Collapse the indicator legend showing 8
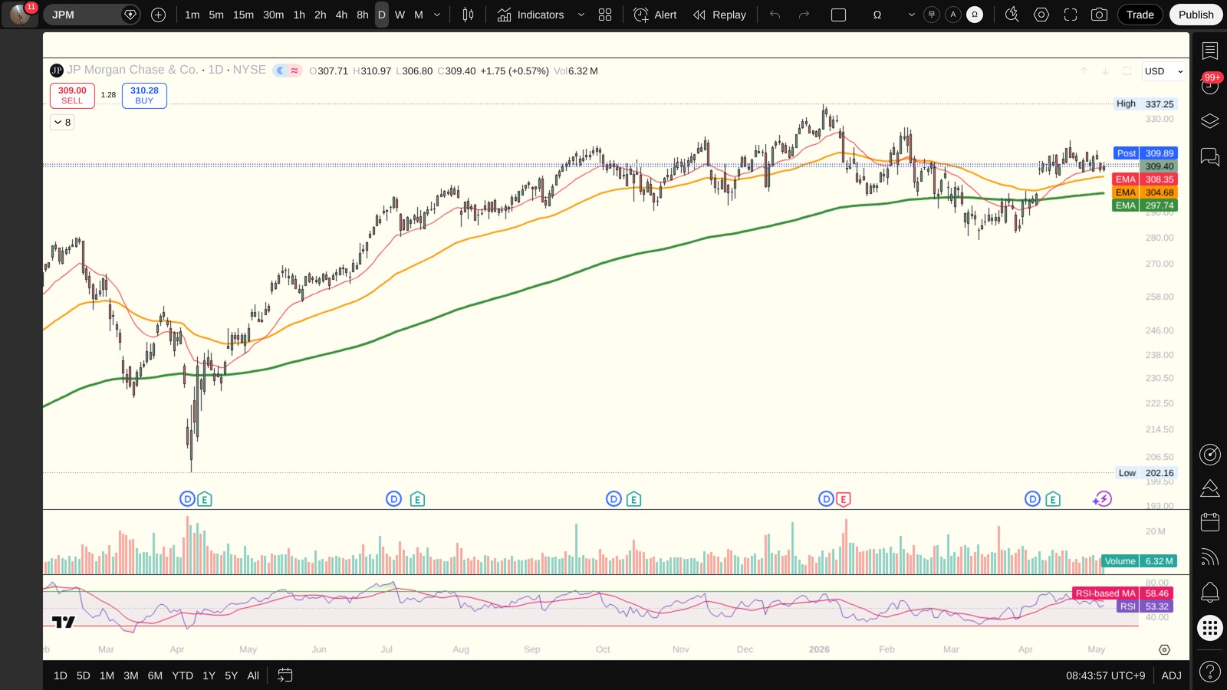The height and width of the screenshot is (690, 1227). pos(63,122)
